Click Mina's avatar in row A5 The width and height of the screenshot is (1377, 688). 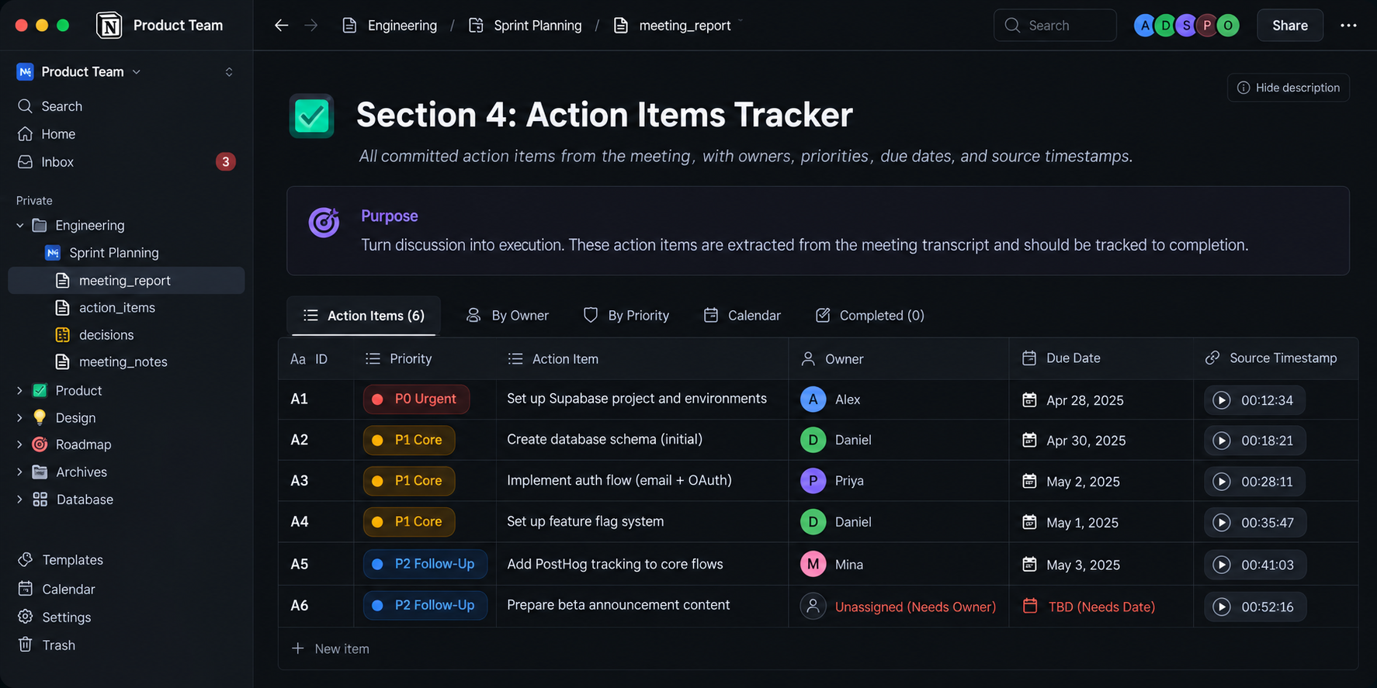[813, 565]
